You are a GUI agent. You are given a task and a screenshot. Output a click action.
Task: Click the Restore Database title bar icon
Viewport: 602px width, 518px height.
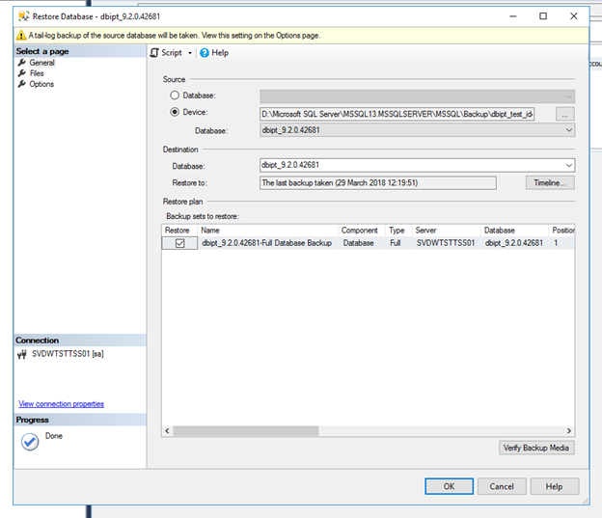(x=24, y=16)
